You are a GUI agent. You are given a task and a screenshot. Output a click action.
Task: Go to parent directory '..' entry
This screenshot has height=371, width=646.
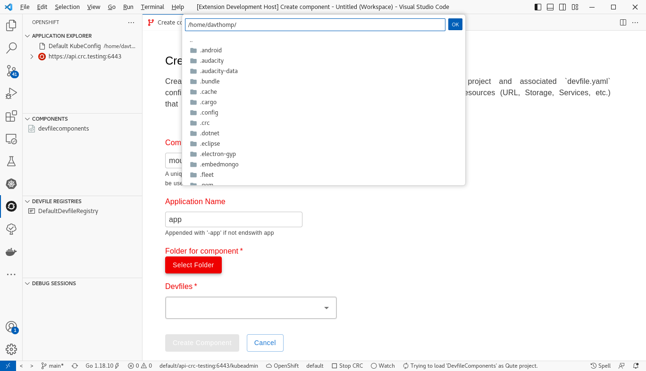click(324, 40)
